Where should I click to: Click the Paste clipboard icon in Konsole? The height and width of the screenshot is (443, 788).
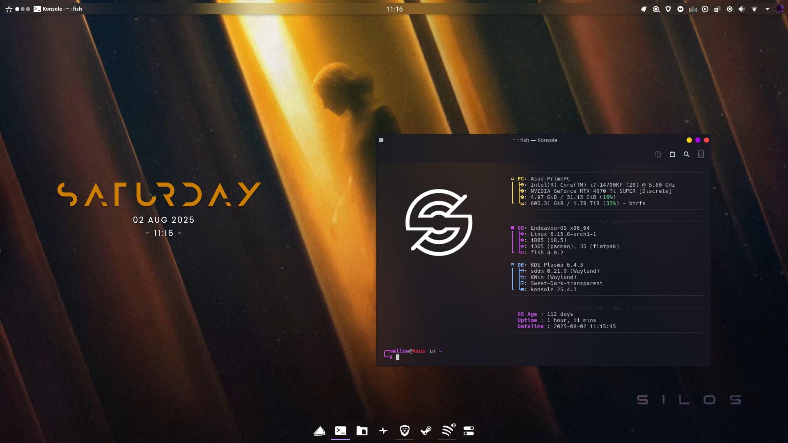click(672, 155)
